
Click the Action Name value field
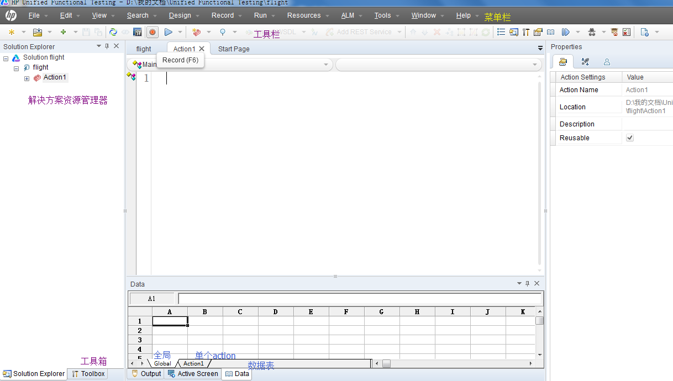tap(647, 89)
